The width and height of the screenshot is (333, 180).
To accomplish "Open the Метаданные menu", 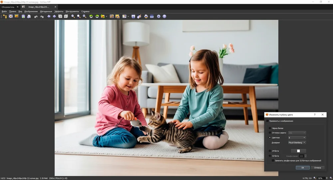I will pyautogui.click(x=46, y=11).
